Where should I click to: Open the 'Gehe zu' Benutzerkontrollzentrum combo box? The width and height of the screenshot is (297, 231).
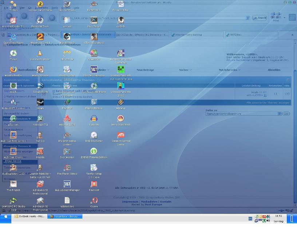point(243,114)
